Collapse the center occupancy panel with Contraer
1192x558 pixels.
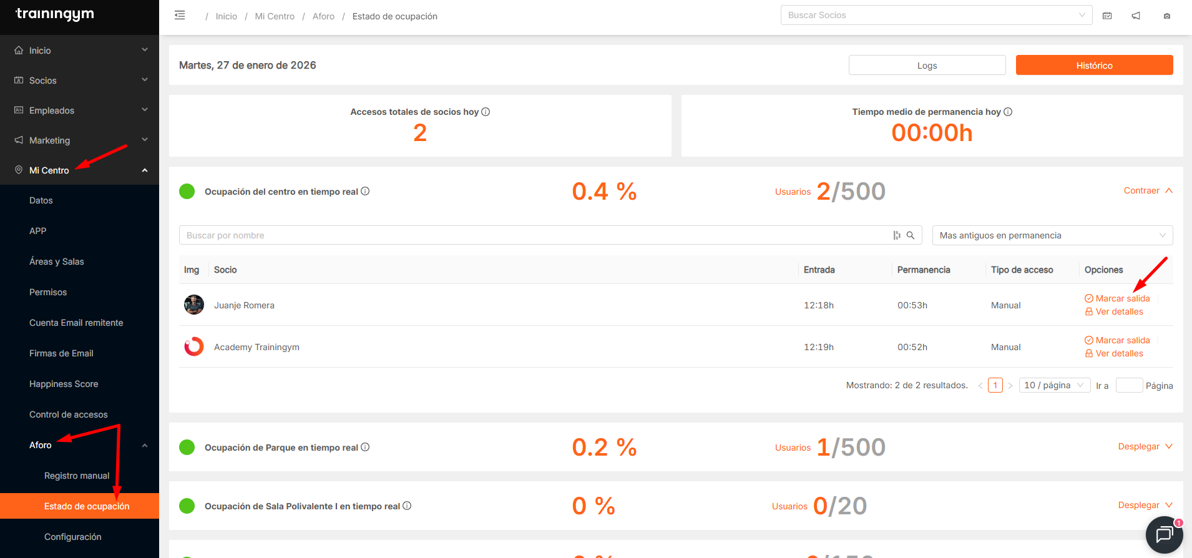(1148, 191)
